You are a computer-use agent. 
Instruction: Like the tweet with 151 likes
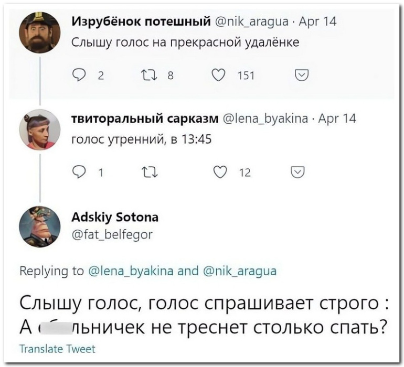[218, 76]
